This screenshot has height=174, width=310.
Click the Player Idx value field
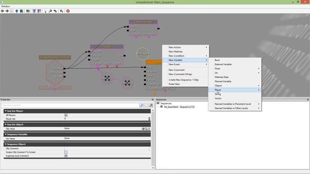click(106, 119)
